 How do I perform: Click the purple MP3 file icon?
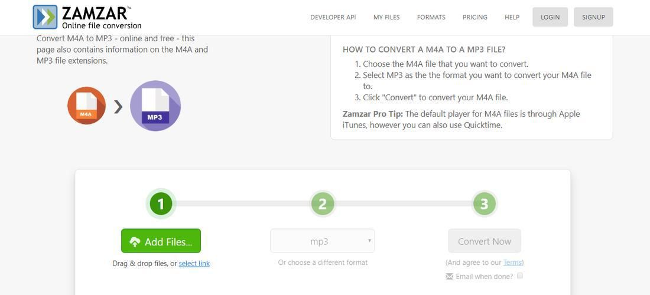coord(155,106)
